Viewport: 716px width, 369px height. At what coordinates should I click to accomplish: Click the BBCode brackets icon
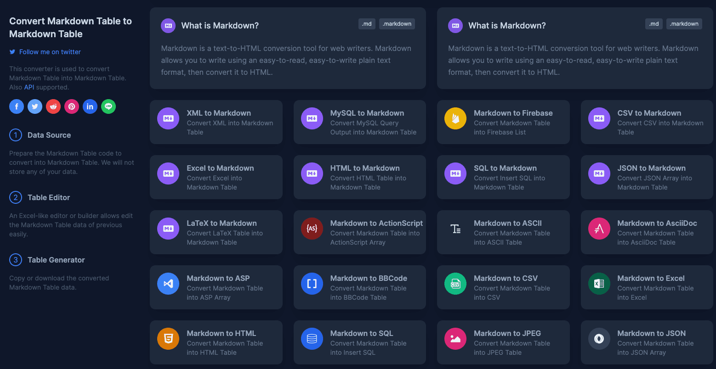coord(312,284)
